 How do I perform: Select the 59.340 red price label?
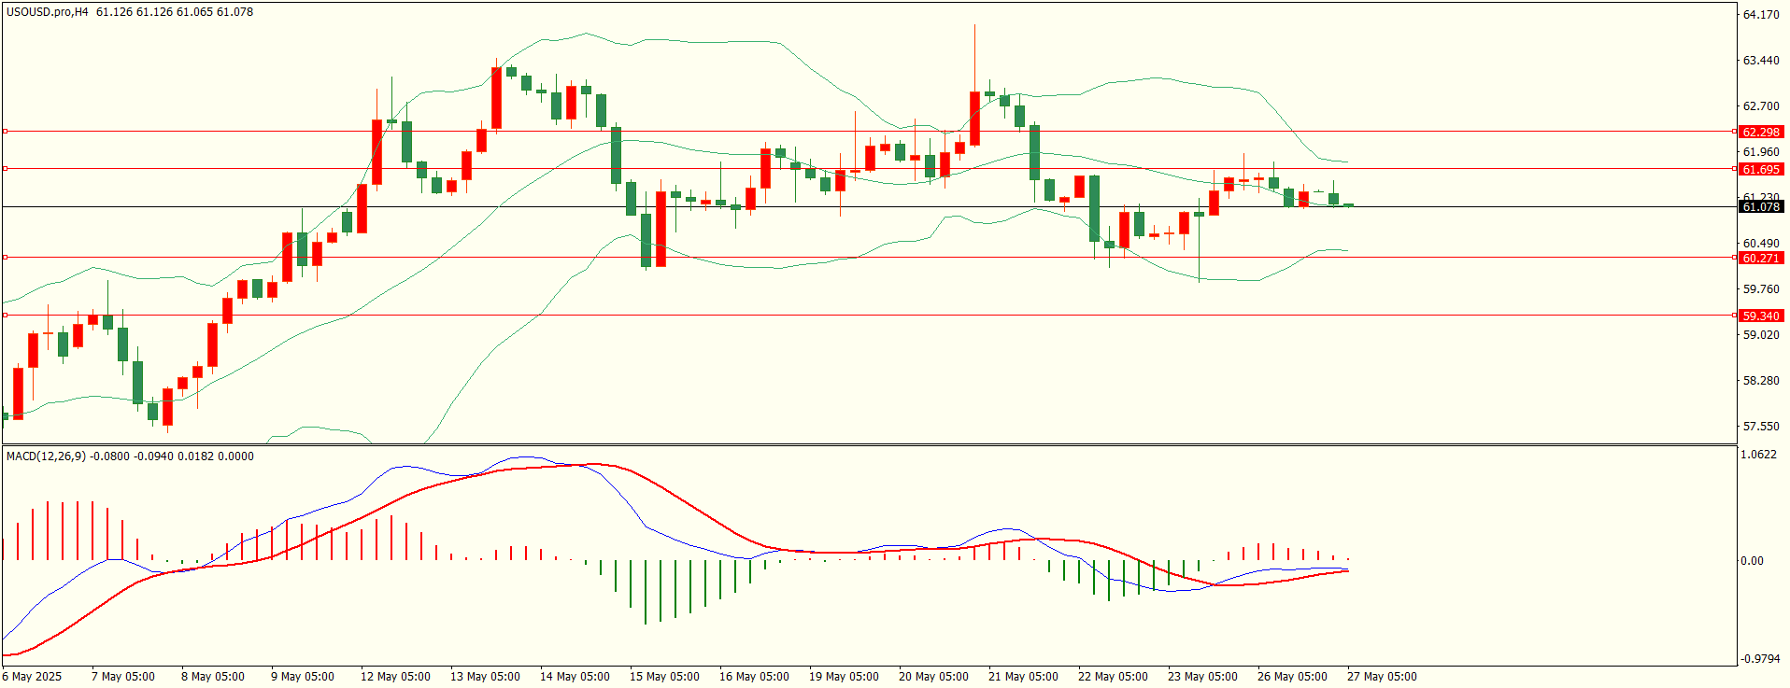(x=1761, y=316)
